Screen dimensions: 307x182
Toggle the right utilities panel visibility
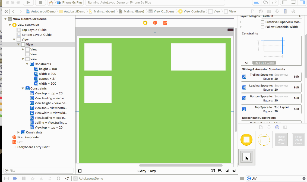pos(302,3)
